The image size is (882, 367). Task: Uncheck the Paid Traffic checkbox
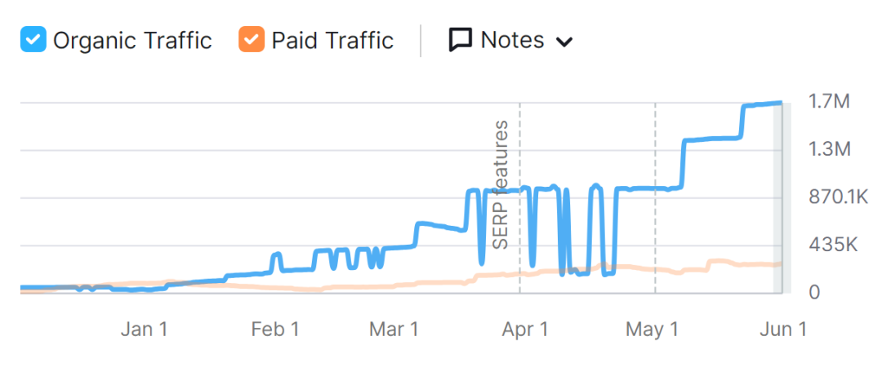click(252, 40)
